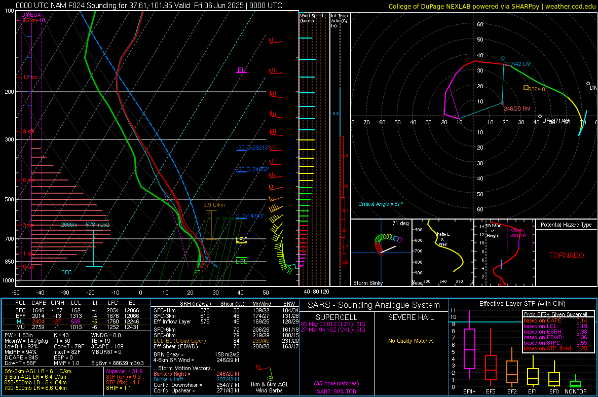Click the '-20 C=24852' height label

252,169
